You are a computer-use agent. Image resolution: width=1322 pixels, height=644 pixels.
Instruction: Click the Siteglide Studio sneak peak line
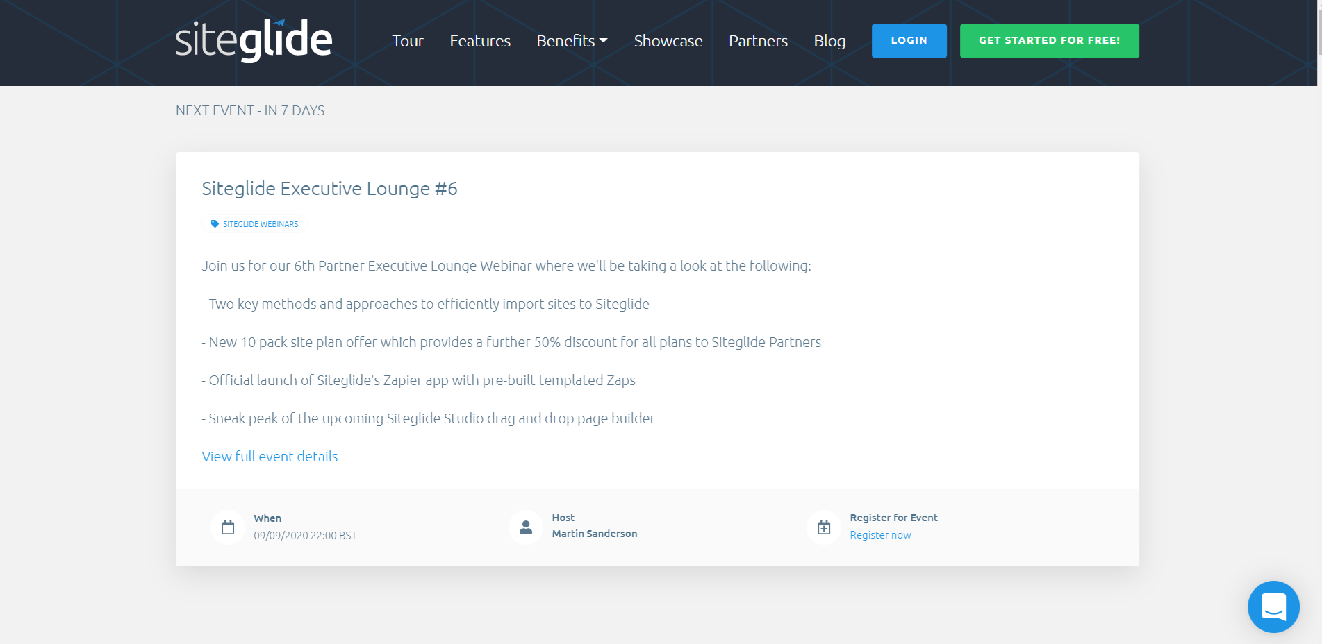428,418
